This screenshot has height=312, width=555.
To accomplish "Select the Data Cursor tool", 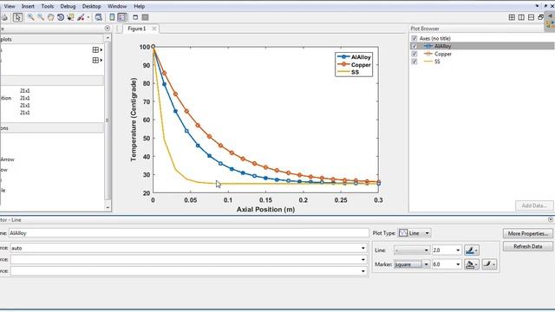I will pos(70,17).
